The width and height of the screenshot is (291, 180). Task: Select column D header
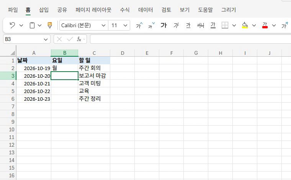coord(122,53)
